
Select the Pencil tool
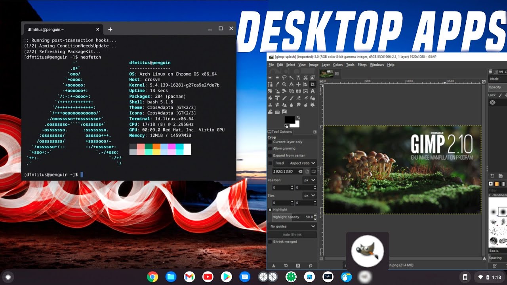coord(284,98)
